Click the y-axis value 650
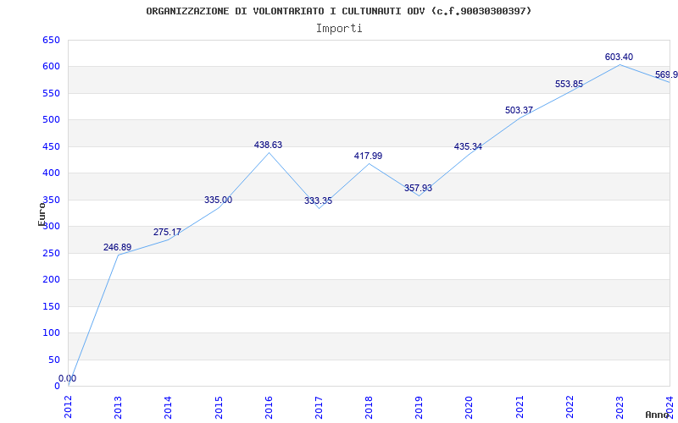This screenshot has width=678, height=423. (x=51, y=40)
